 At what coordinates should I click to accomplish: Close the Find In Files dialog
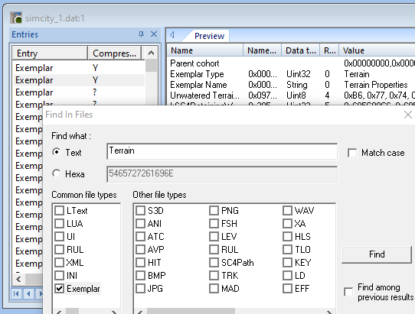[408, 115]
